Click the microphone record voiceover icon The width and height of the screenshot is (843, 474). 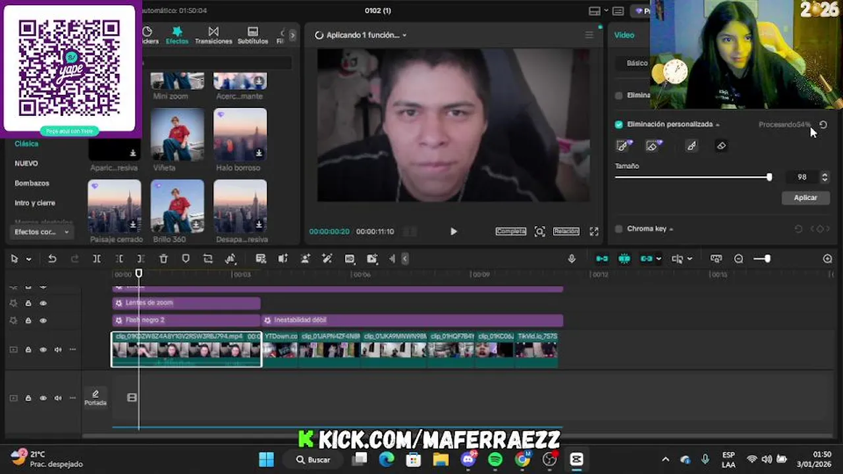click(572, 259)
